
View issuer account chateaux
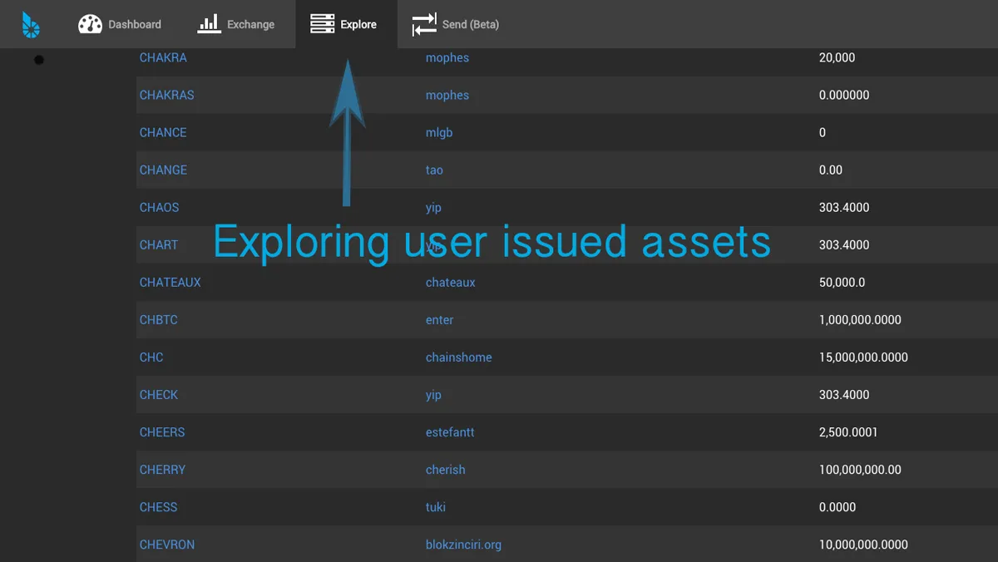(x=451, y=282)
